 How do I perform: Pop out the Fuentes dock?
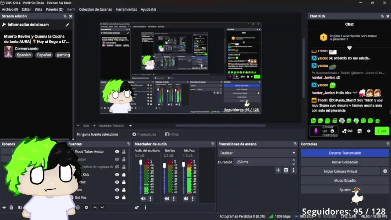click(128, 144)
